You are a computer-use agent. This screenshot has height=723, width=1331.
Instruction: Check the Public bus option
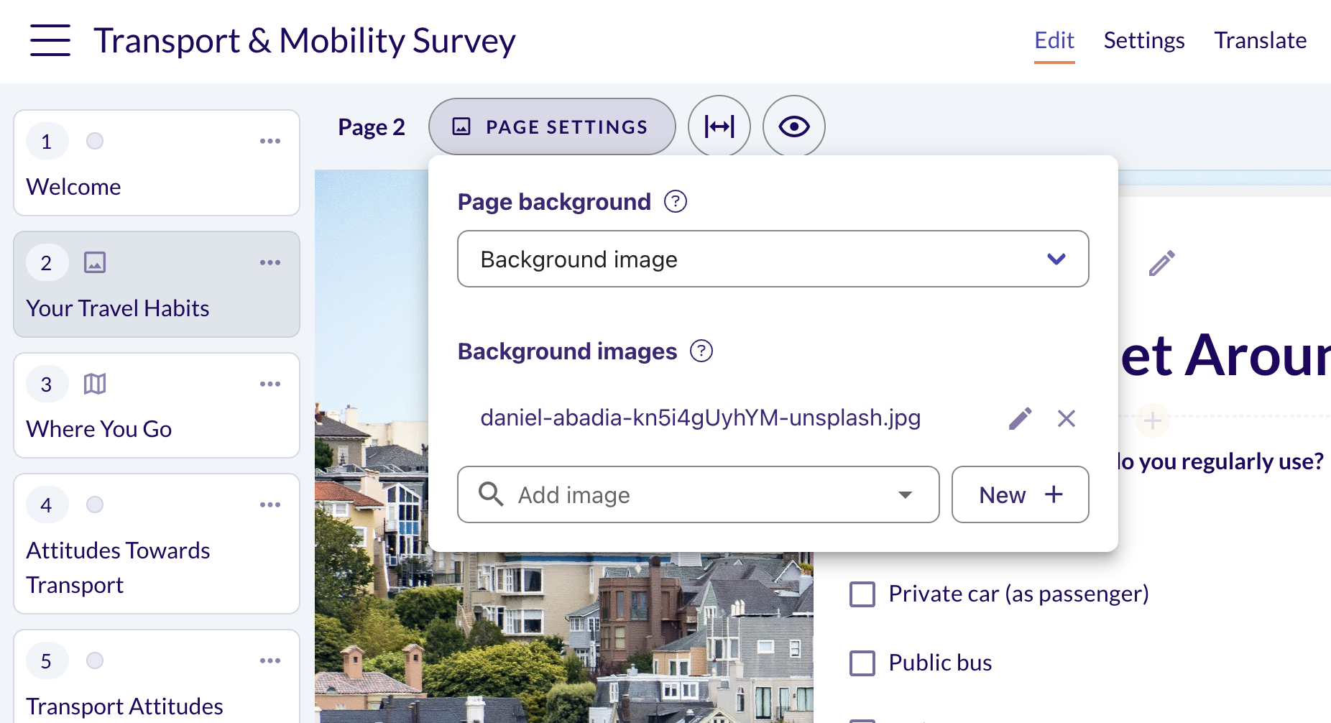(x=862, y=663)
